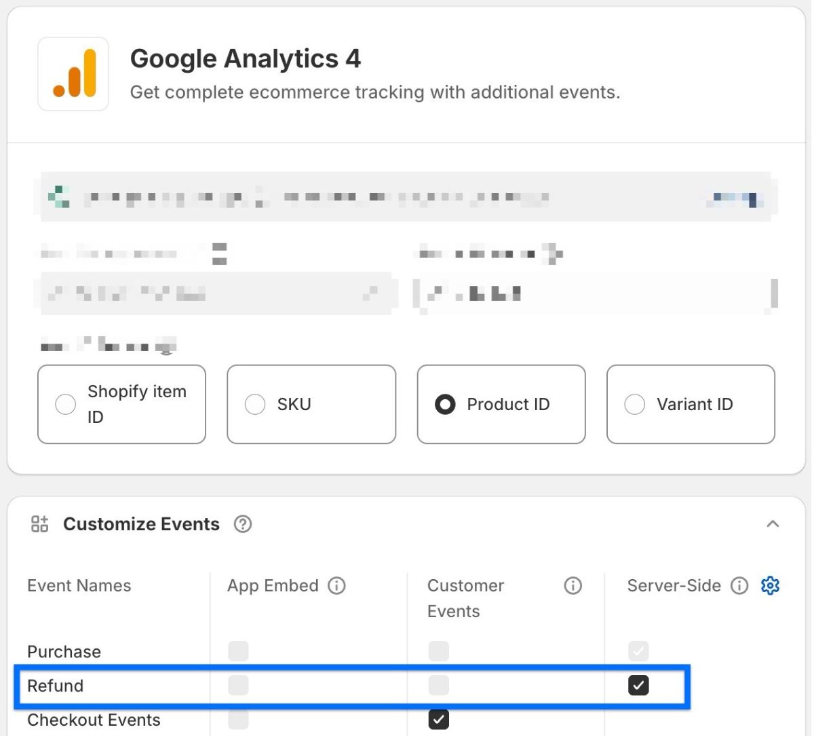The width and height of the screenshot is (814, 736).
Task: Click the App Embed info icon
Action: pos(336,585)
